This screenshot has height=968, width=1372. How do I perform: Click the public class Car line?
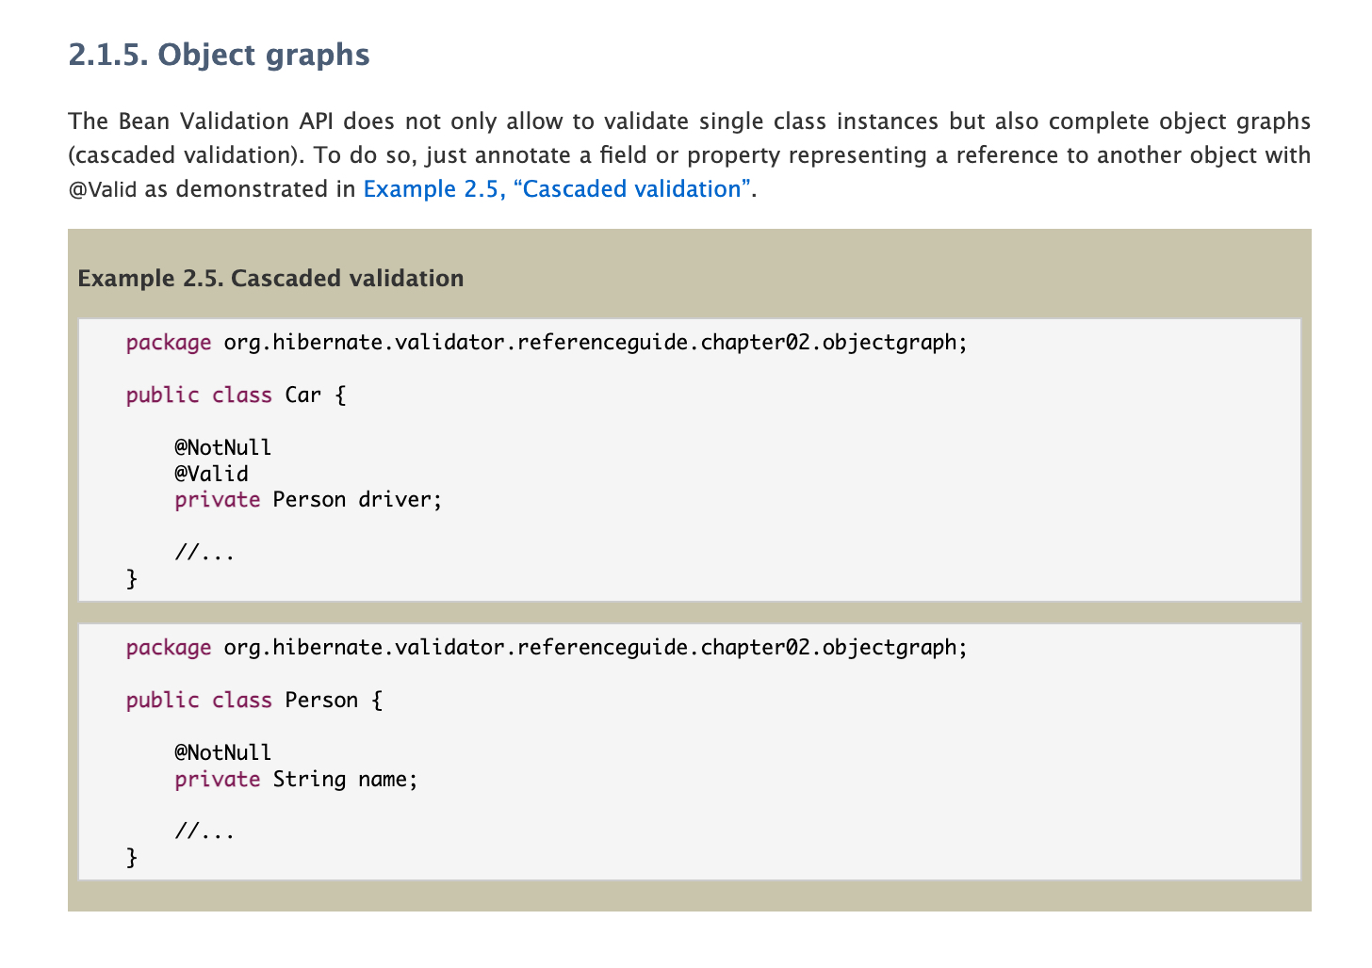pyautogui.click(x=237, y=395)
